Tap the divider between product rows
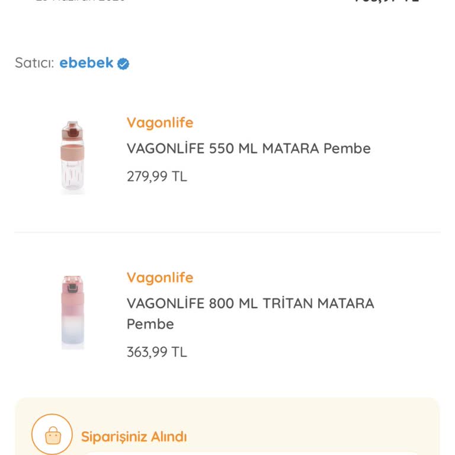This screenshot has width=455, height=455. click(227, 232)
